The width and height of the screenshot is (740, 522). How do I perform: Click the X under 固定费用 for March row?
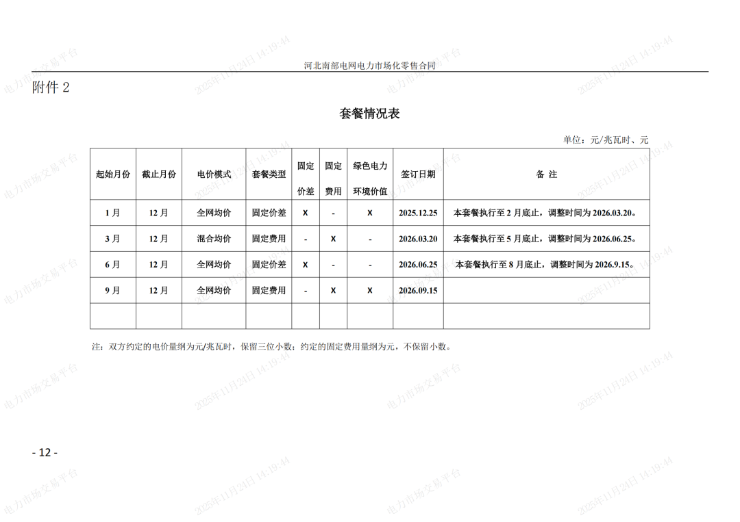click(332, 239)
